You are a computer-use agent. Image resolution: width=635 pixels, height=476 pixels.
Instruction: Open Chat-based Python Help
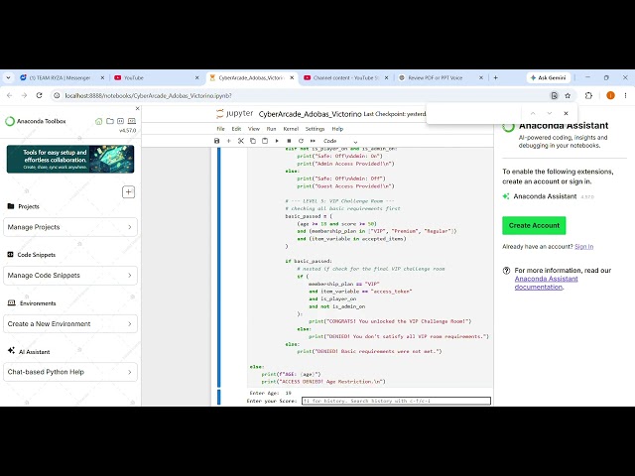[70, 372]
